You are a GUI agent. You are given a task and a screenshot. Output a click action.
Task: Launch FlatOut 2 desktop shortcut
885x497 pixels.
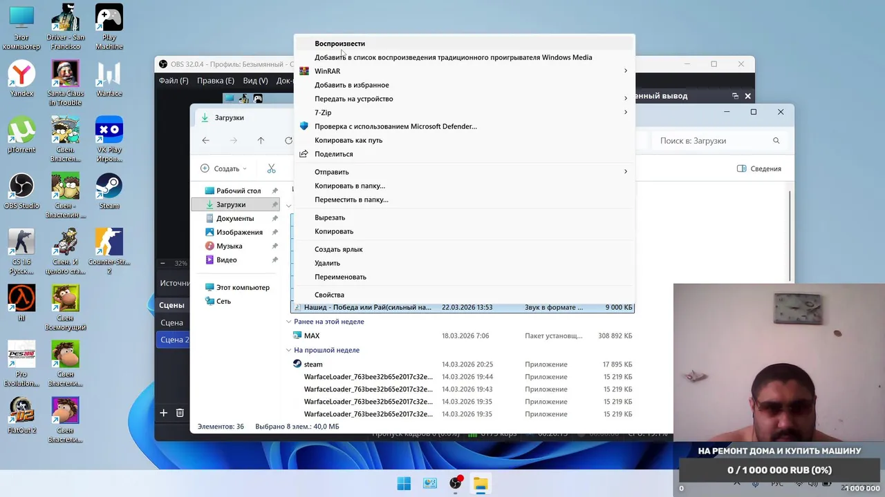point(21,415)
